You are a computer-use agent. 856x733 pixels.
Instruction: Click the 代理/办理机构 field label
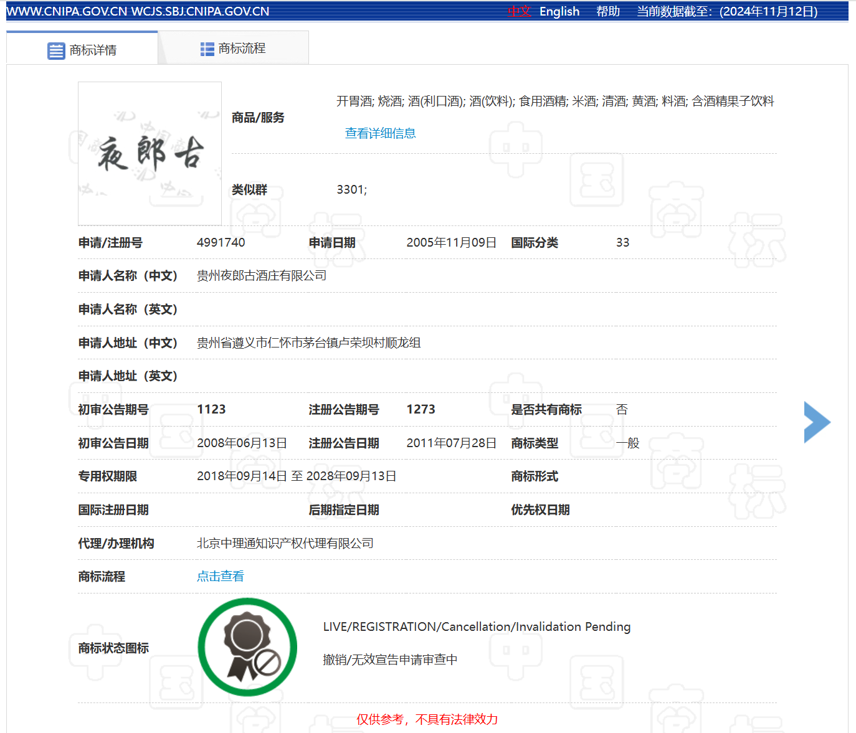[x=116, y=543]
